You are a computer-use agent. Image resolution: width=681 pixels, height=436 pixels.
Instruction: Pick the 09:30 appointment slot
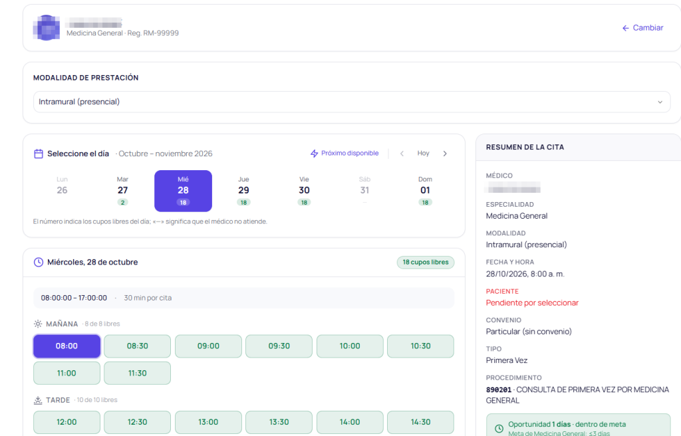tap(279, 346)
